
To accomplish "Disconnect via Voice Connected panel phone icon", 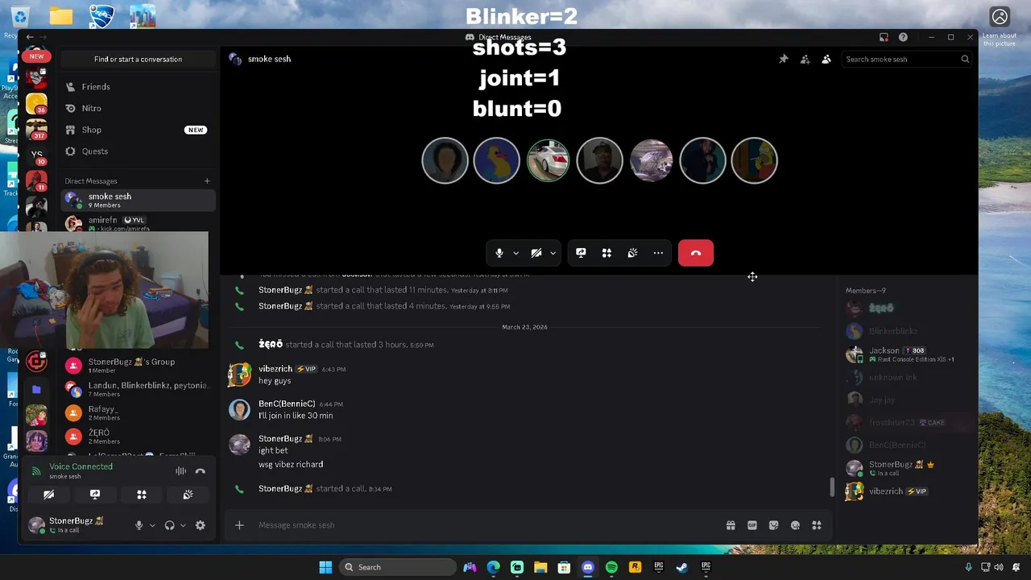I will click(201, 471).
